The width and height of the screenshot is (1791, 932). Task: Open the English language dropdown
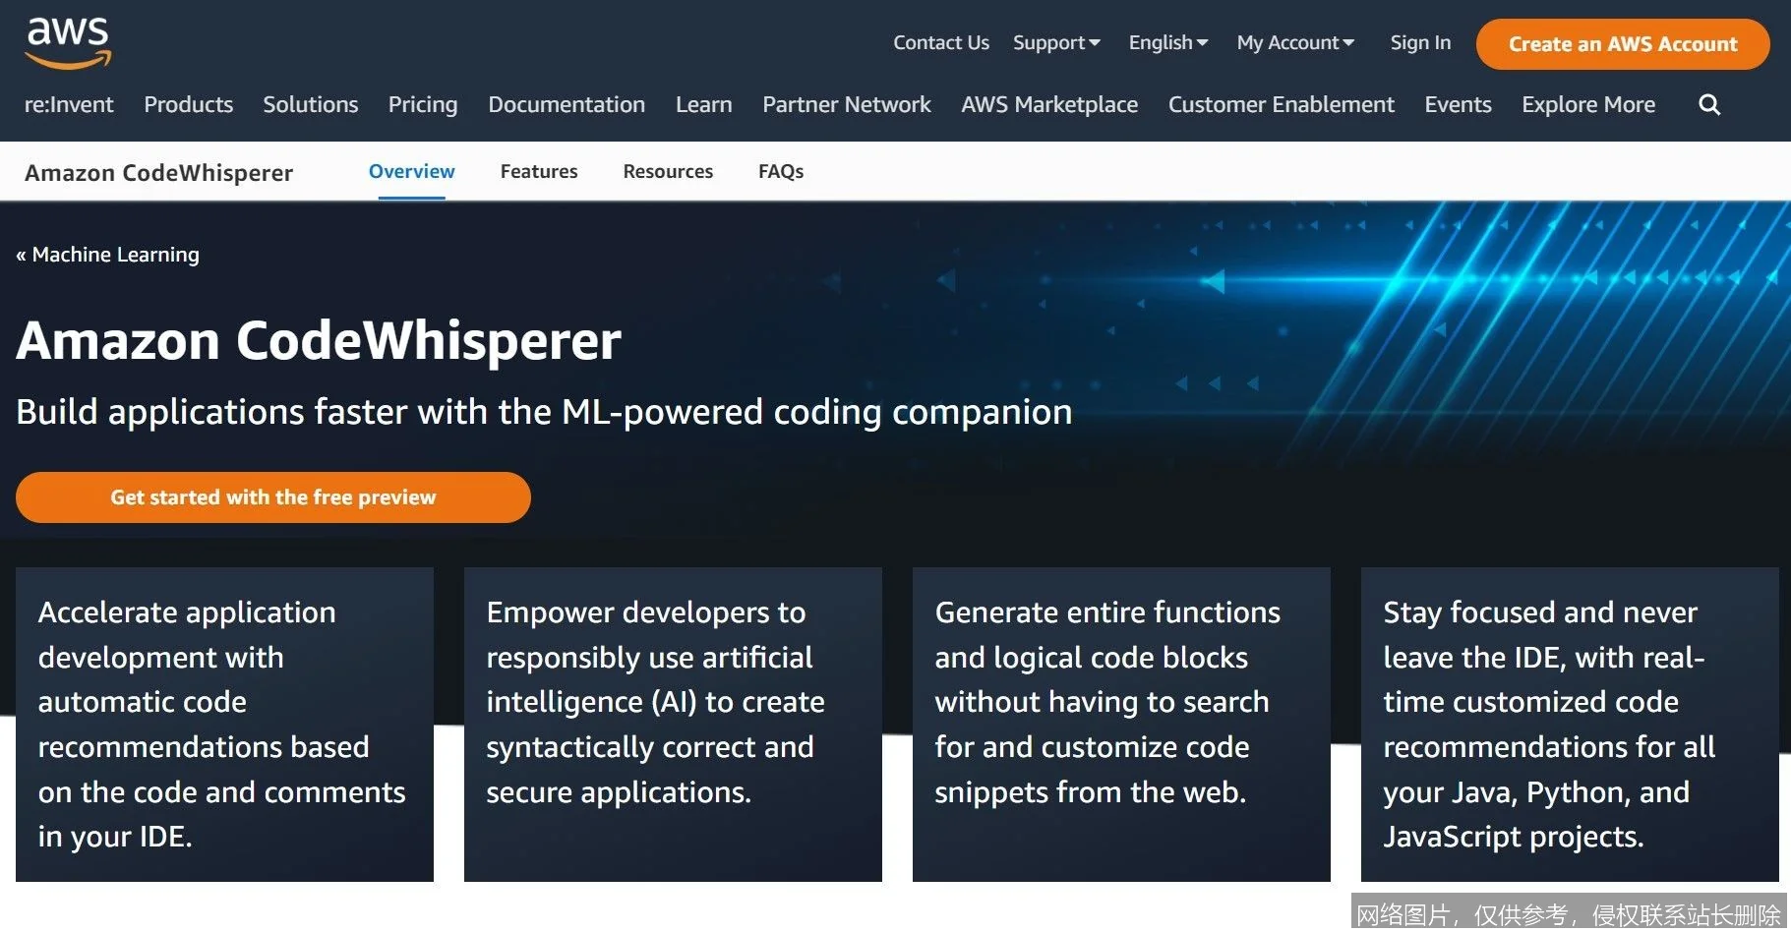[1167, 43]
